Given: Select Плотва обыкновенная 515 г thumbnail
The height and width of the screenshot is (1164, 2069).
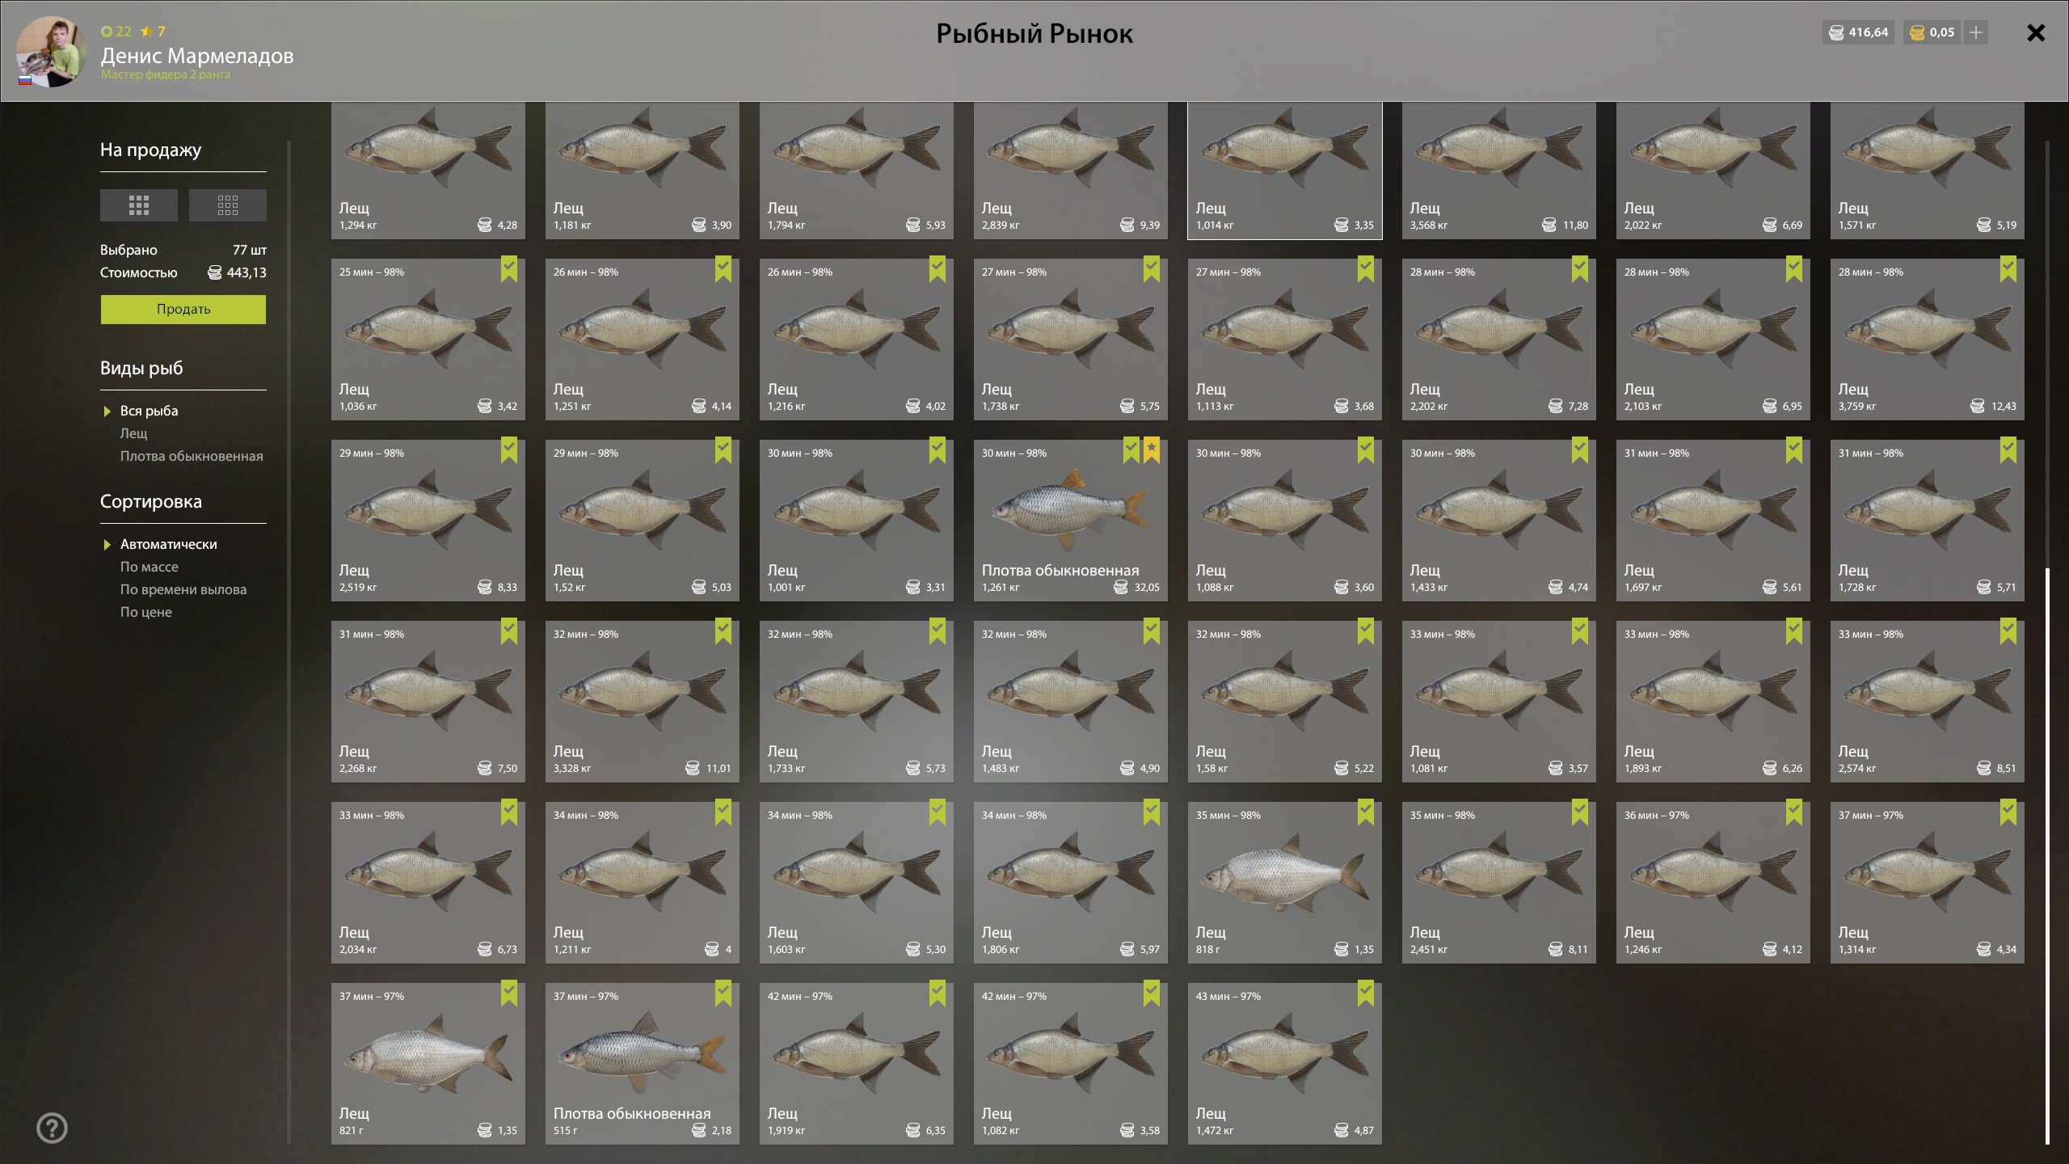Looking at the screenshot, I should (x=643, y=1063).
